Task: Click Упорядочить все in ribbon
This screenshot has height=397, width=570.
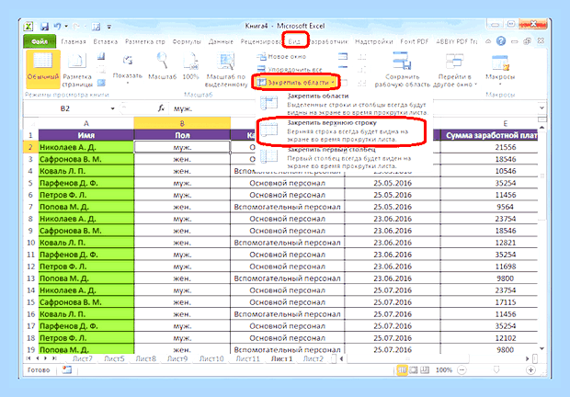Action: [290, 69]
